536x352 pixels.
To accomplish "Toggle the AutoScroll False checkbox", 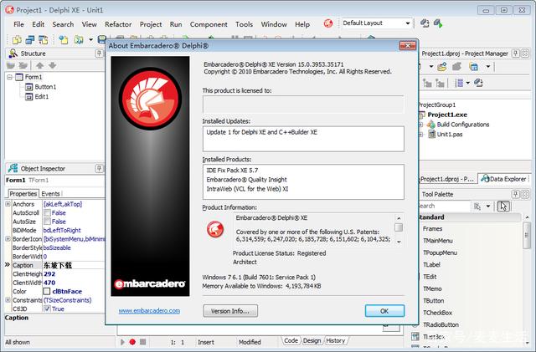I will pyautogui.click(x=47, y=212).
